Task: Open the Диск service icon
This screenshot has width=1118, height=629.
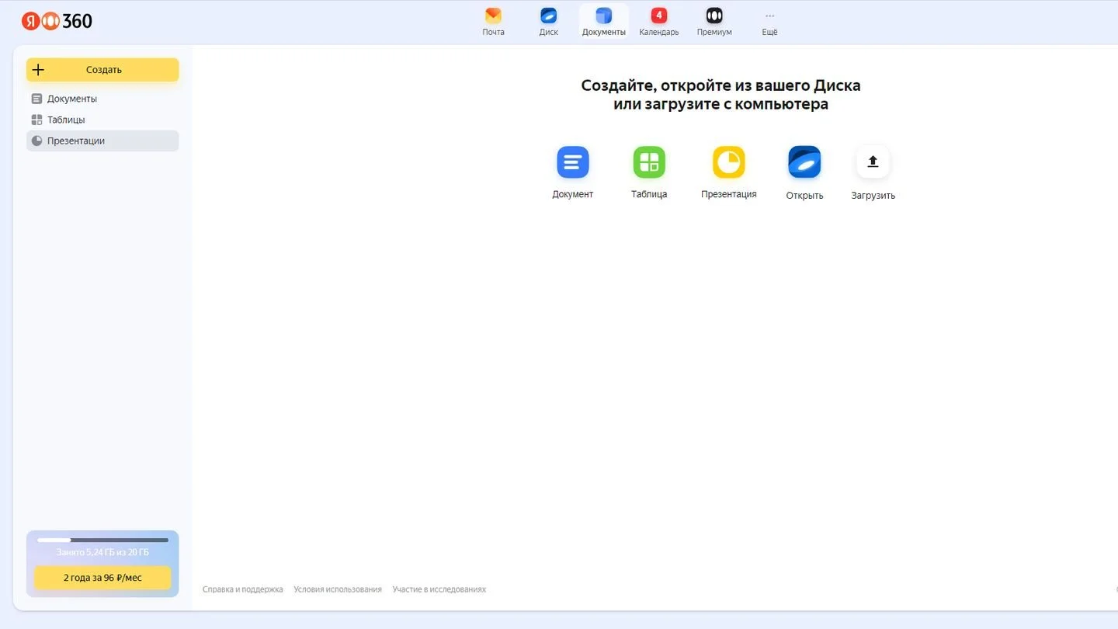Action: [x=549, y=16]
